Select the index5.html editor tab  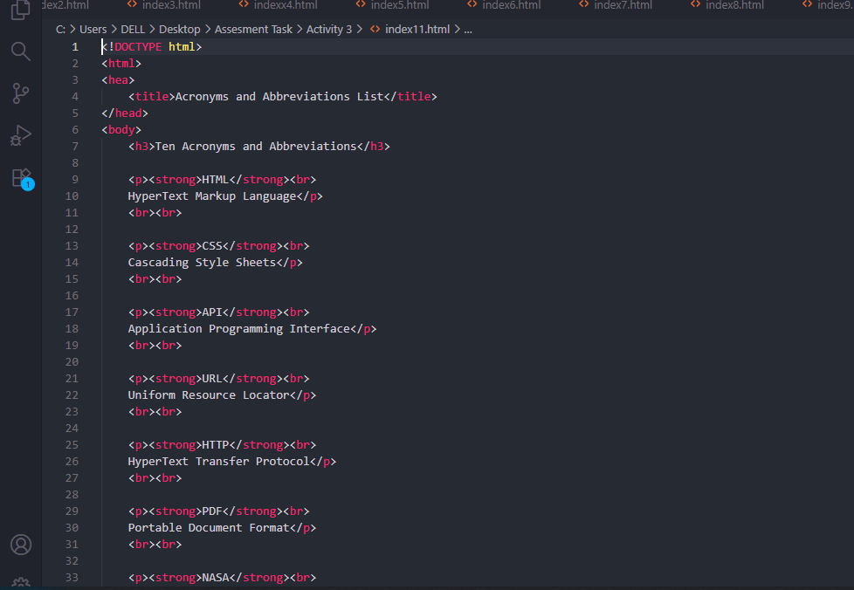(399, 5)
